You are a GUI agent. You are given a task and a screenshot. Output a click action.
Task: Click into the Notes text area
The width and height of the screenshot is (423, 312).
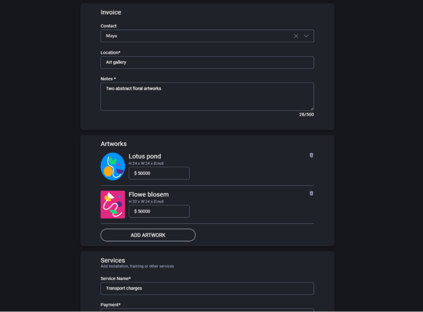(x=207, y=97)
